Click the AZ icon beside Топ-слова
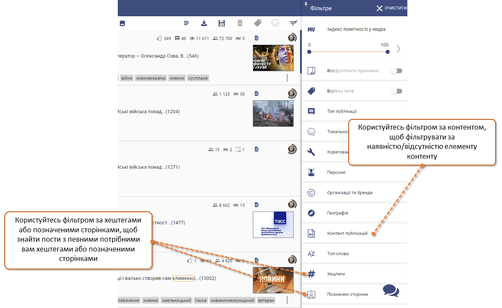The height and width of the screenshot is (308, 502). coord(311,254)
